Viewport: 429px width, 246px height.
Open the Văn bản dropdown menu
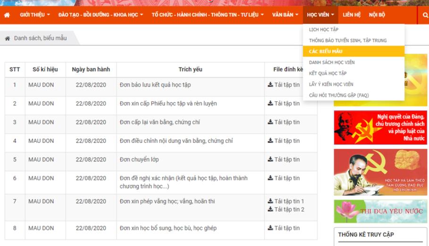(285, 15)
